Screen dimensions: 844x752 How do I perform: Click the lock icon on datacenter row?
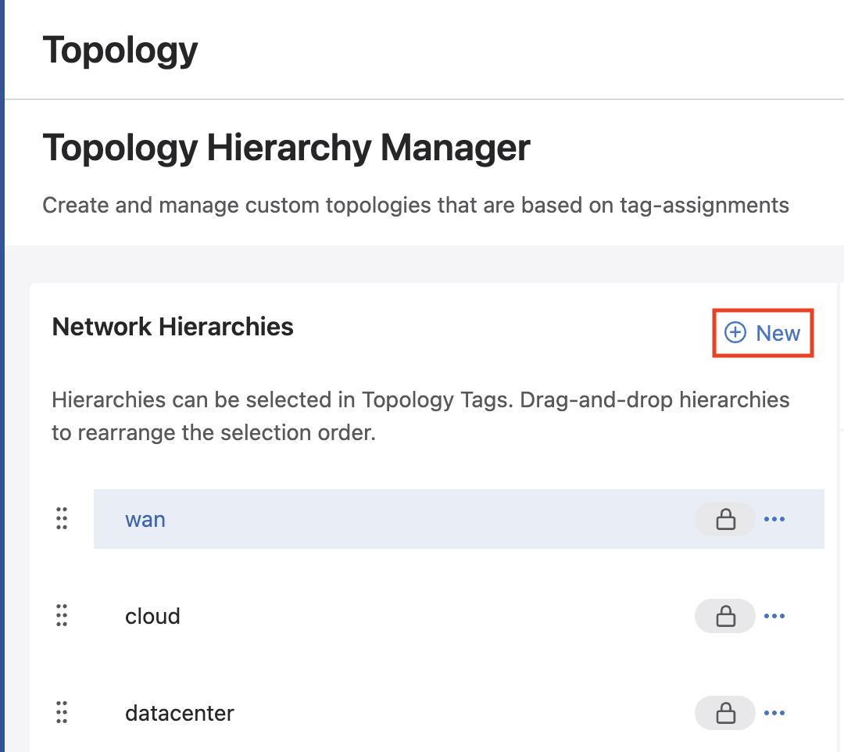725,713
